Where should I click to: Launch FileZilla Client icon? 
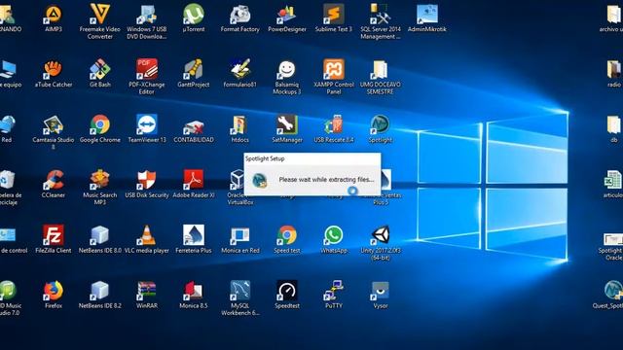coord(54,235)
